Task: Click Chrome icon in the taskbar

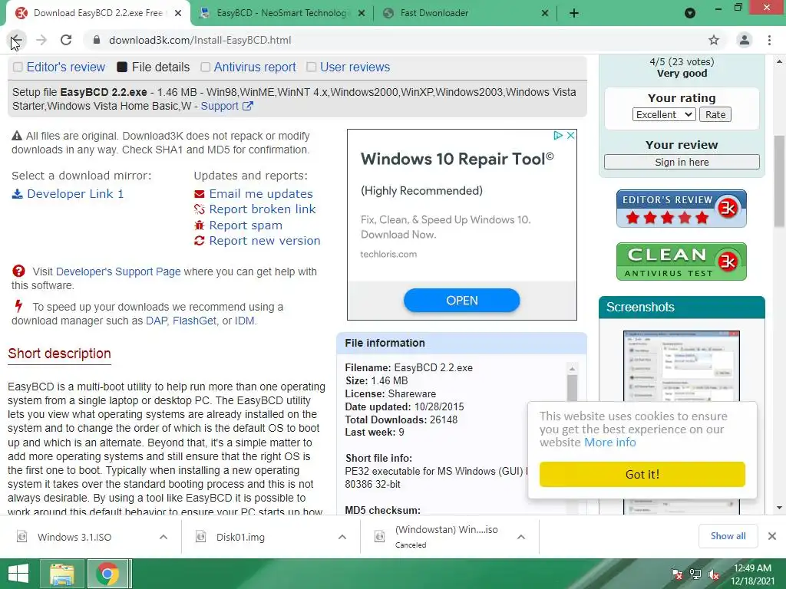Action: pos(107,574)
